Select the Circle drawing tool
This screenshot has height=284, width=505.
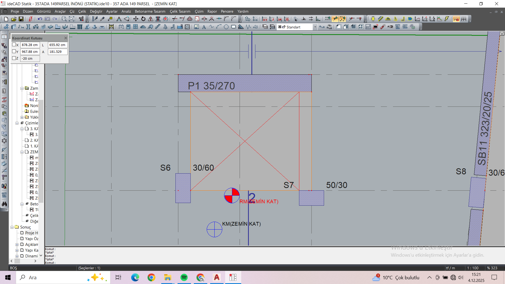[x=226, y=27]
